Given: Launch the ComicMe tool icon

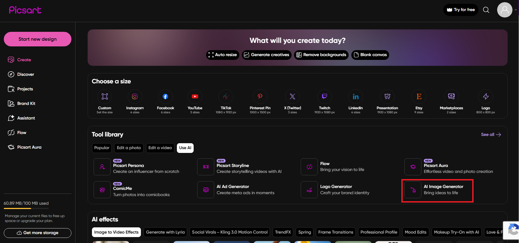Looking at the screenshot, I should point(102,190).
